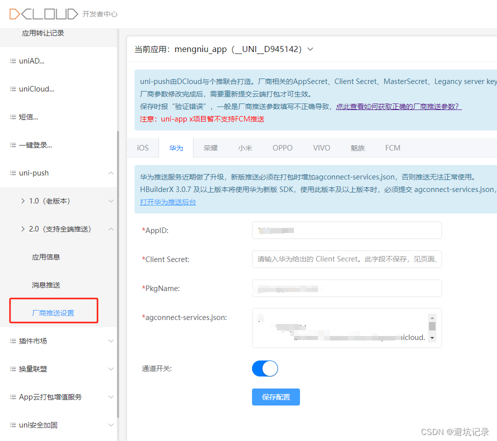This screenshot has width=497, height=441.
Task: Expand the App云打包增值服务 chevron
Action: point(111,397)
